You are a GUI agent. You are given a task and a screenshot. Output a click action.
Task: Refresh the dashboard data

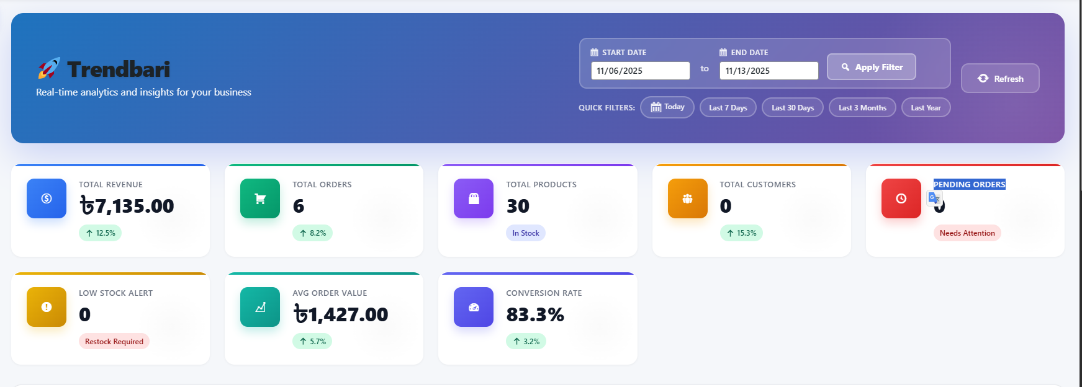point(999,79)
